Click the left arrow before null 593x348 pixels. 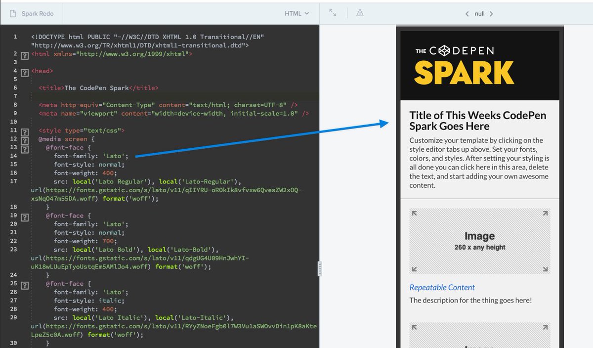[467, 14]
